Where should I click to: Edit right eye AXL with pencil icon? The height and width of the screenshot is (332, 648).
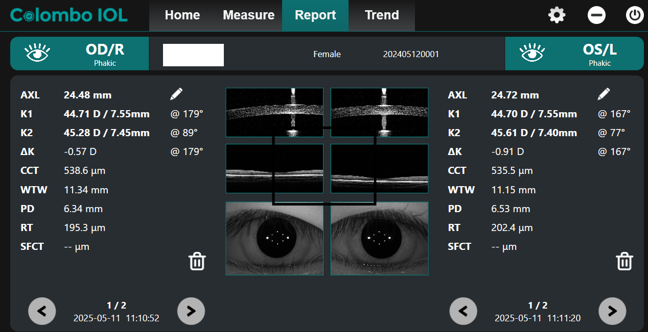click(176, 94)
